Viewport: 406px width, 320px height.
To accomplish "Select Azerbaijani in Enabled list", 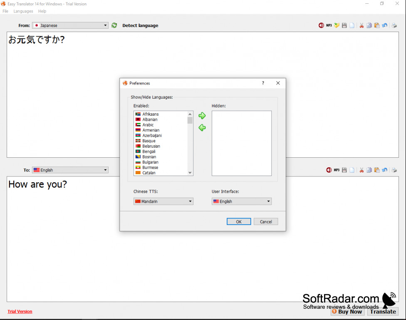I will 161,136.
